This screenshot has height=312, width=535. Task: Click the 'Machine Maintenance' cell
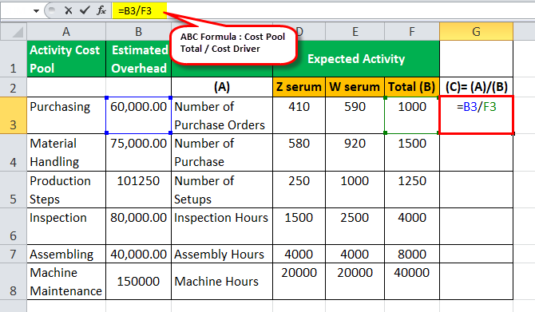click(x=66, y=282)
